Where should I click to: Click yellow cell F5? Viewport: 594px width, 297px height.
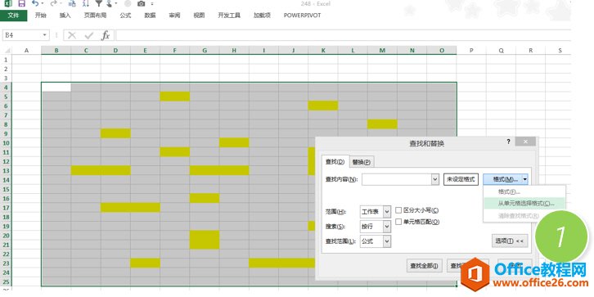(x=174, y=97)
